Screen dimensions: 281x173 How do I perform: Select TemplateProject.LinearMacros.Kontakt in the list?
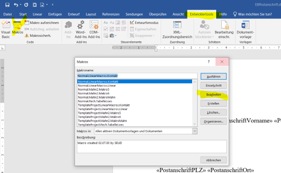point(135,105)
